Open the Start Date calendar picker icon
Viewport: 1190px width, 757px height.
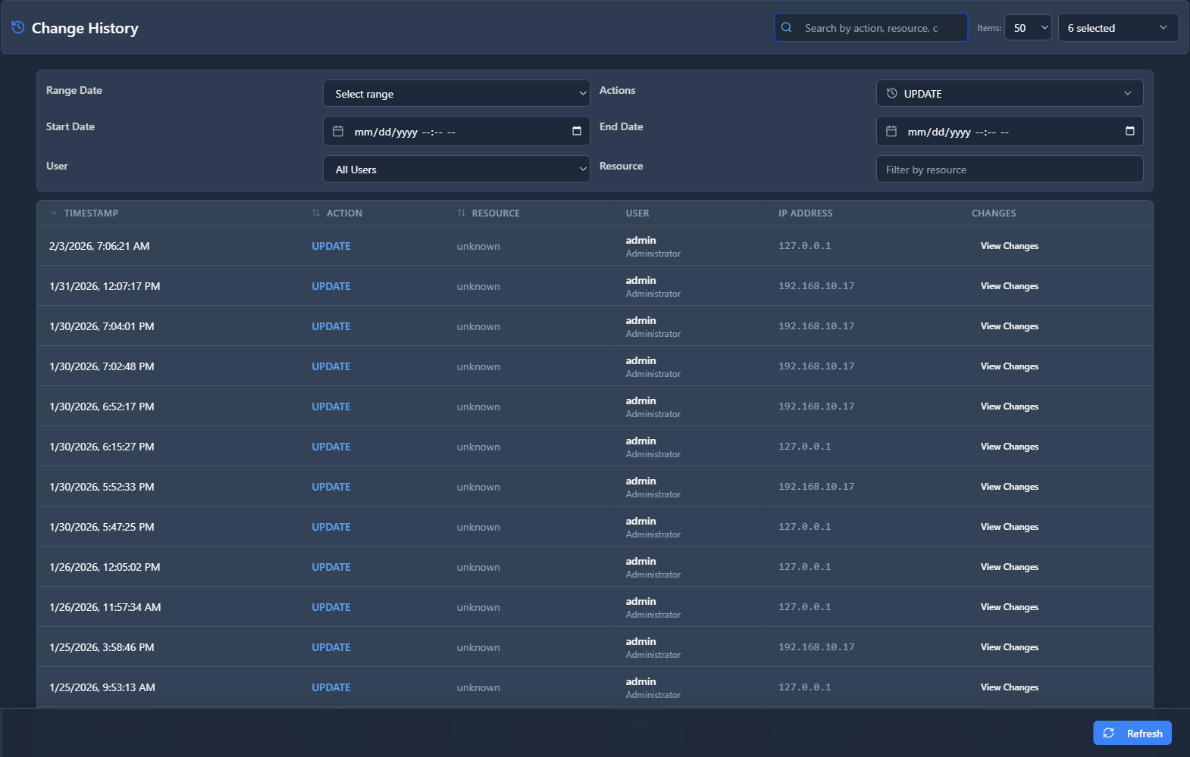point(576,131)
